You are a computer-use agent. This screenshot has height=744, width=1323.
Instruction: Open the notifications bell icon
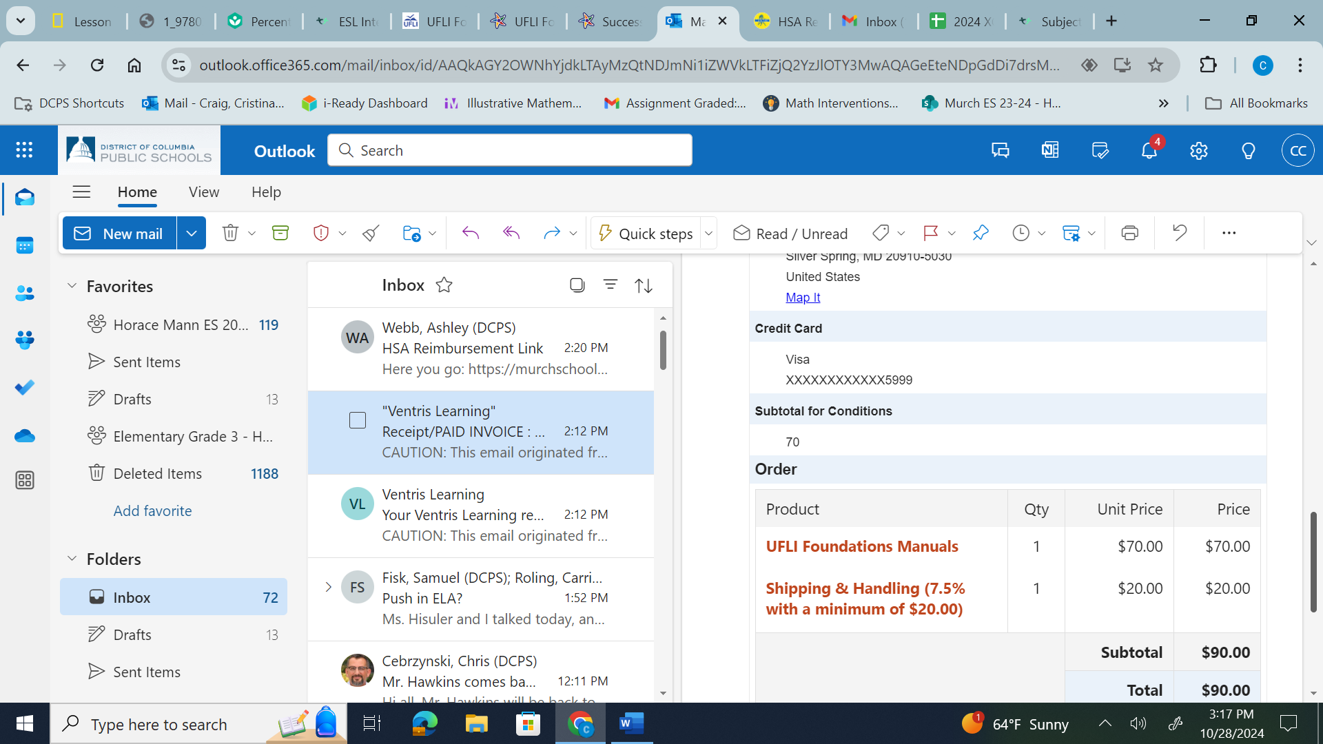[1149, 150]
